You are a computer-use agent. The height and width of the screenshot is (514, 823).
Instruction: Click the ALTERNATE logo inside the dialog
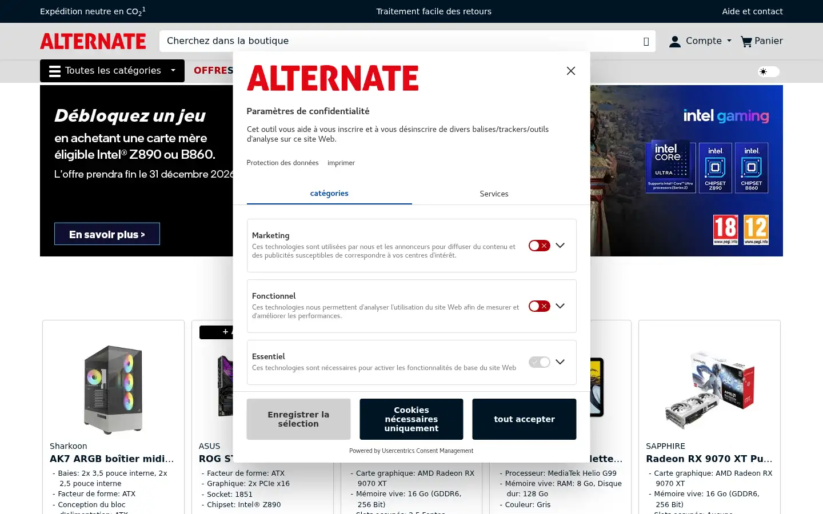333,78
